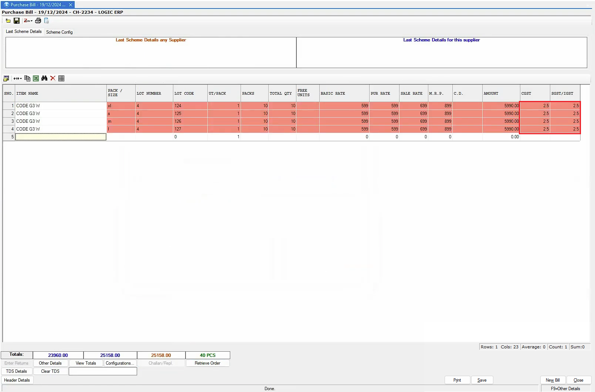
Task: Expand the Zoom dropdown in toolbar
Action: tap(28, 21)
